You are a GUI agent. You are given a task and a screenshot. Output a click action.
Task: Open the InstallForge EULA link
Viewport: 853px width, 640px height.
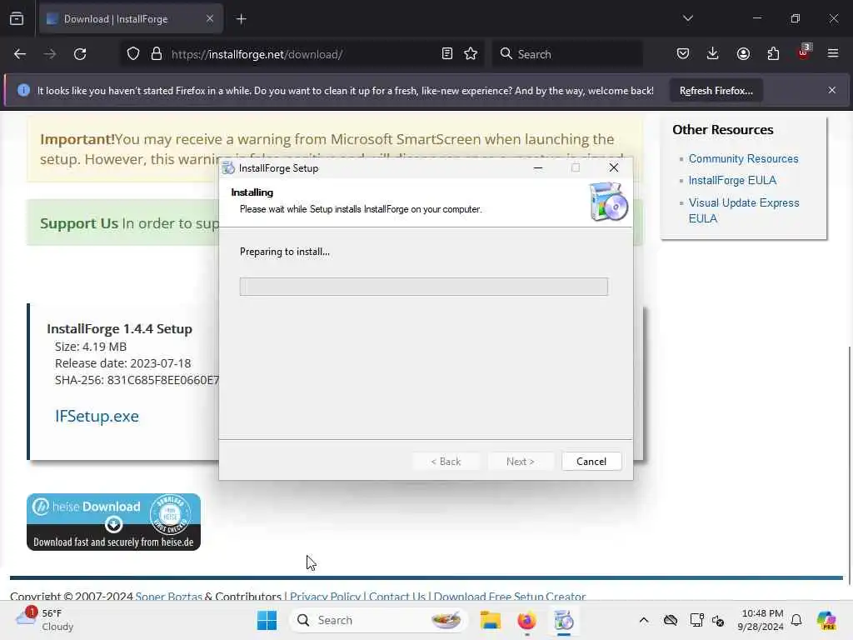732,181
